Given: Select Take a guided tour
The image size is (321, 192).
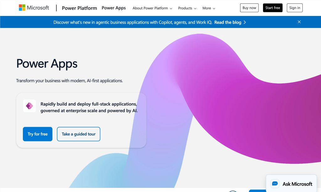Looking at the screenshot, I should coord(78,134).
